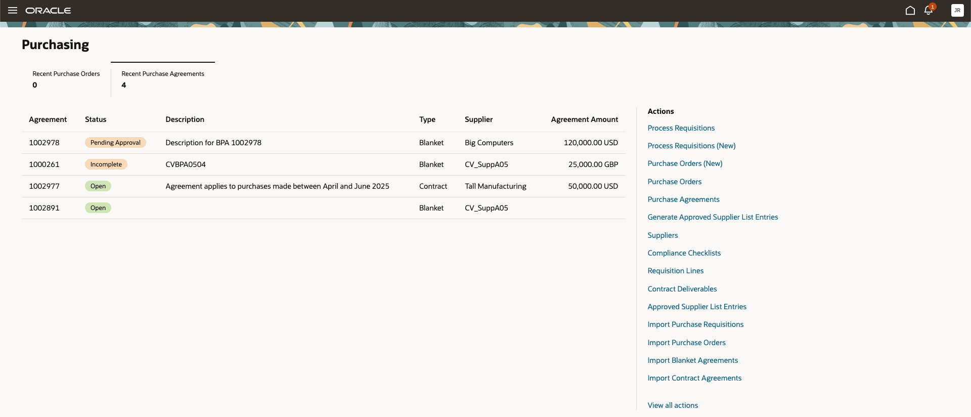Click Blanket type for agreement 1002891
Image resolution: width=971 pixels, height=417 pixels.
431,208
